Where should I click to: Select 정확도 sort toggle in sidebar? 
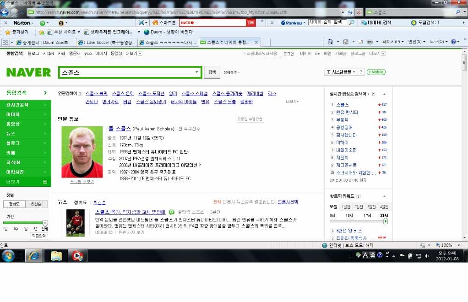(x=14, y=204)
